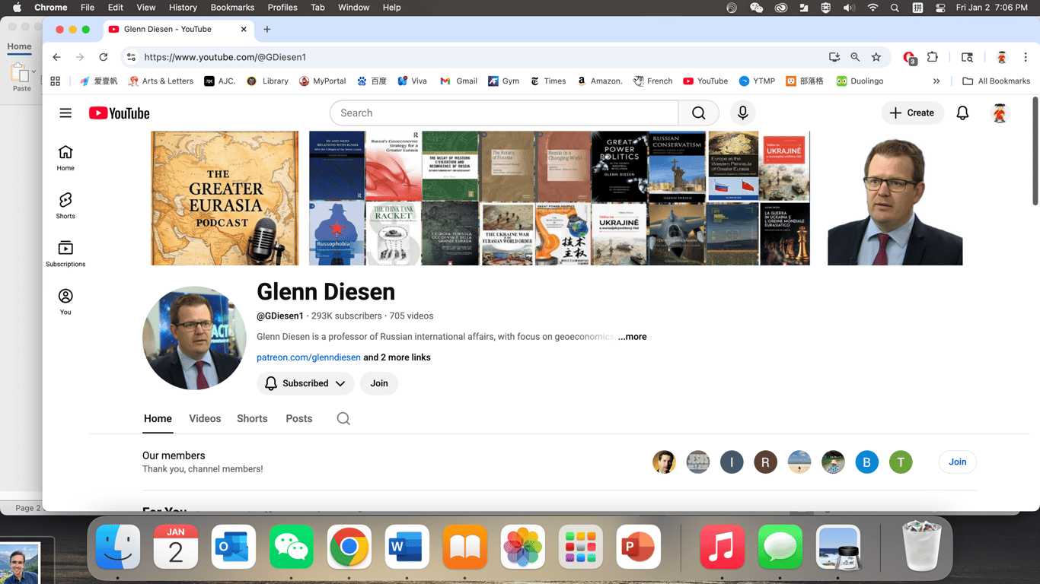This screenshot has height=584, width=1040.
Task: Open the Profiles menu in the menu bar
Action: coord(282,8)
